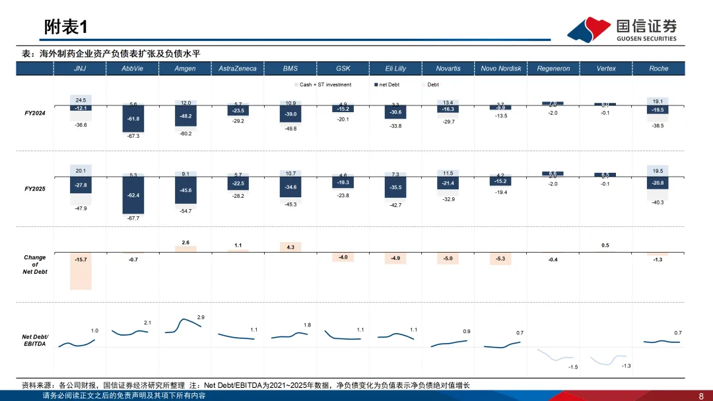The image size is (713, 401).
Task: Select the Vertex column header
Action: [606, 69]
